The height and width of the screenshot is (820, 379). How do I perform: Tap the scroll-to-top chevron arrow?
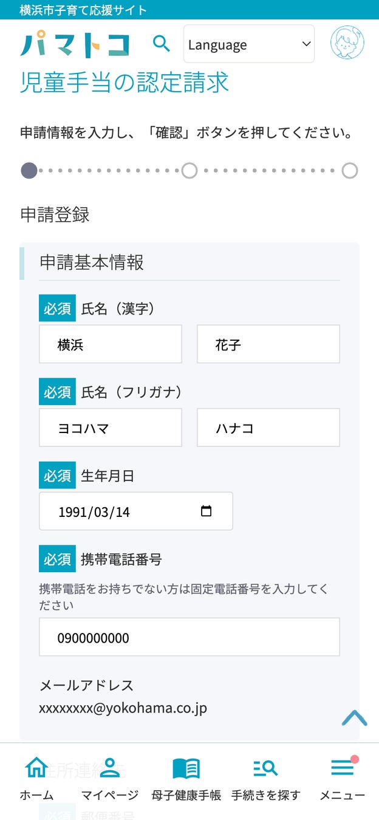point(354,719)
